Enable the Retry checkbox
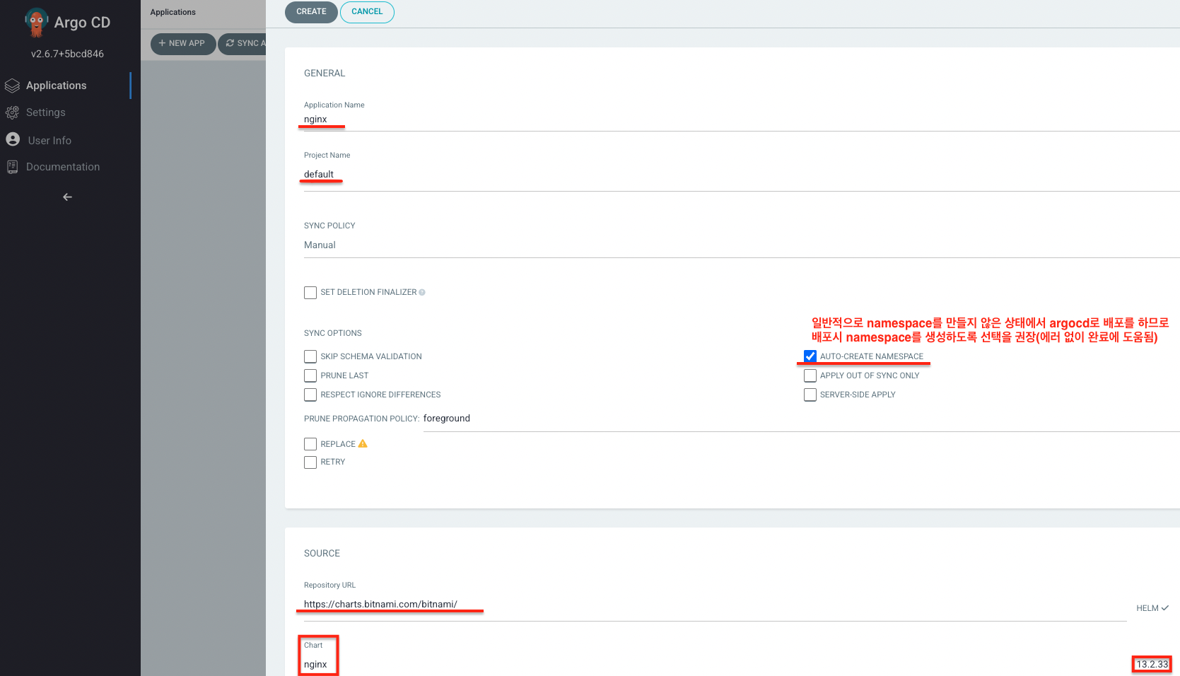This screenshot has width=1180, height=676. click(310, 462)
